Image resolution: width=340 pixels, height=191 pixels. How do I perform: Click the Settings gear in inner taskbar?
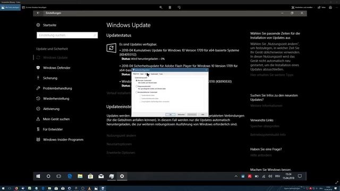pyautogui.click(x=122, y=176)
